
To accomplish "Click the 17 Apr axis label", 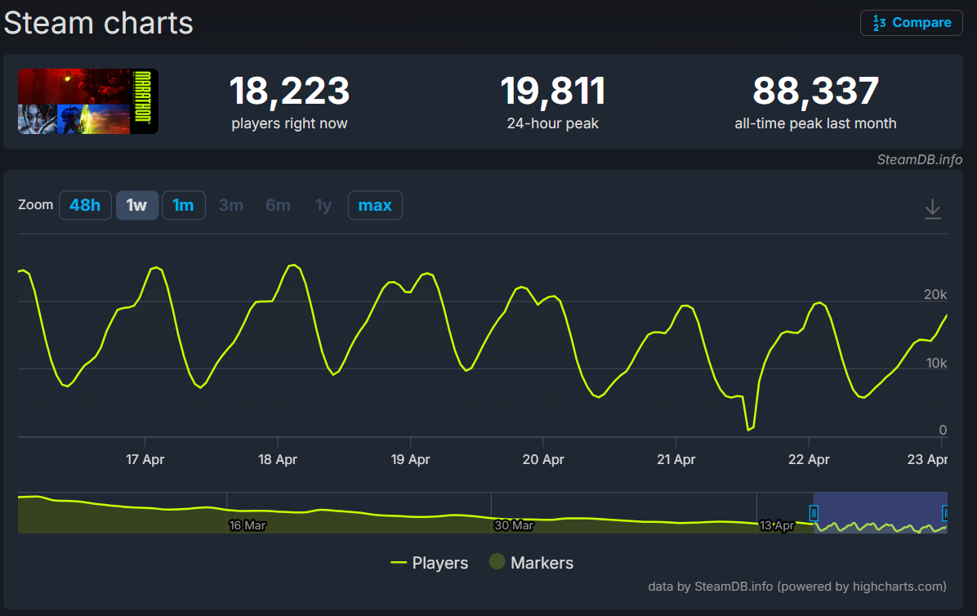I will coord(145,460).
